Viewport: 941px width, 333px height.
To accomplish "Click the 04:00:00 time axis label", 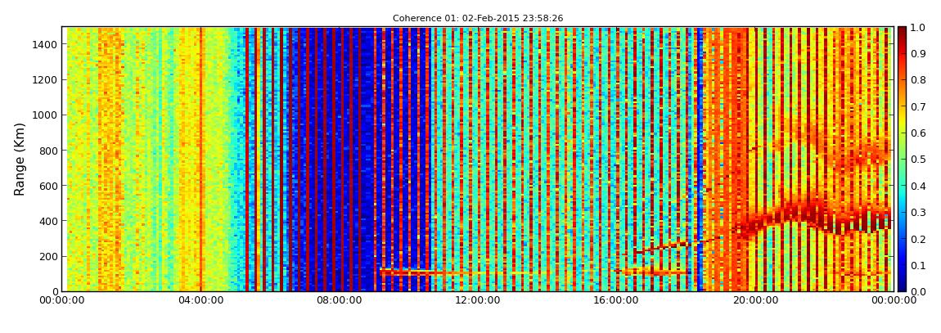I will pyautogui.click(x=201, y=300).
